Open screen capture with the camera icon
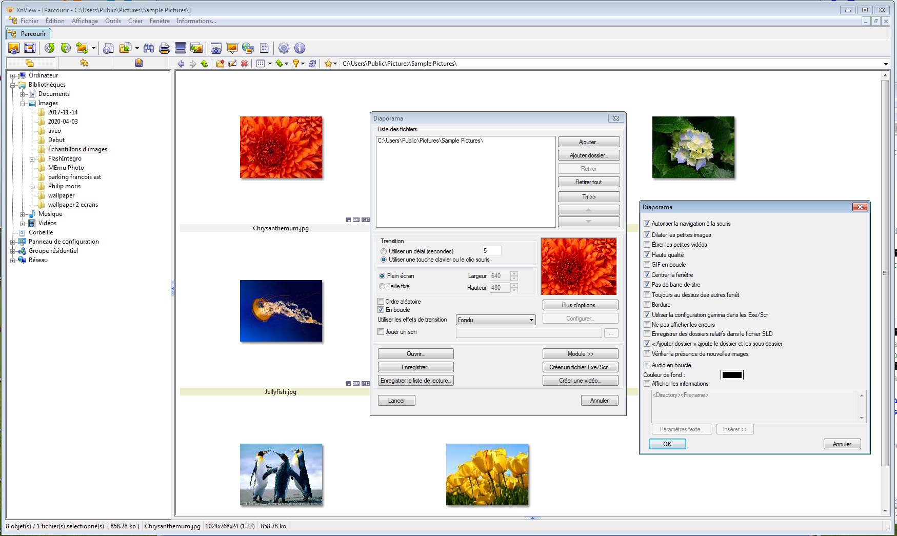This screenshot has height=536, width=897. coord(216,48)
